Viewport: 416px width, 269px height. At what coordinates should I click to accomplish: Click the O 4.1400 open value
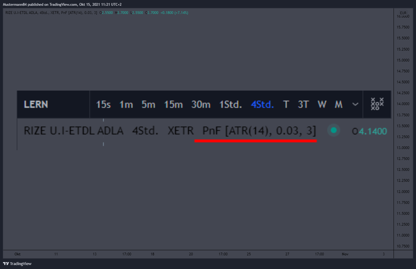(370, 131)
